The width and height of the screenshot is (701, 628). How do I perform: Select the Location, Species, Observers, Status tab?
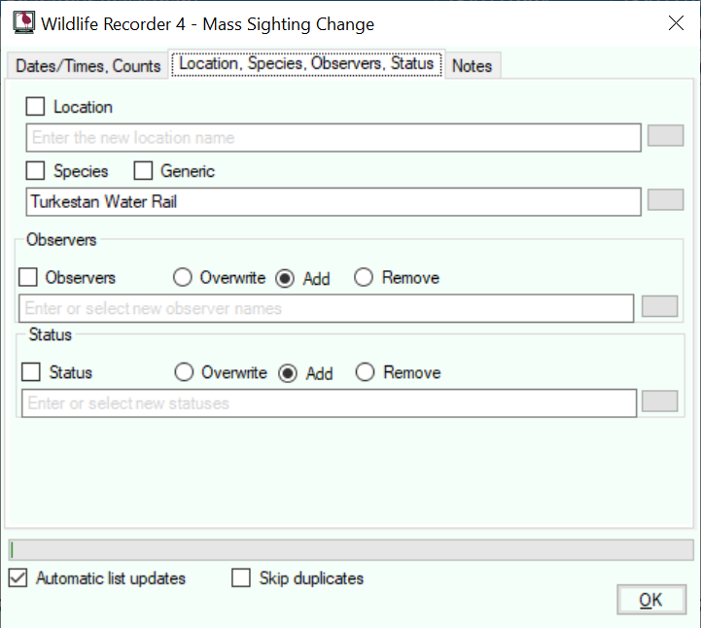(306, 63)
